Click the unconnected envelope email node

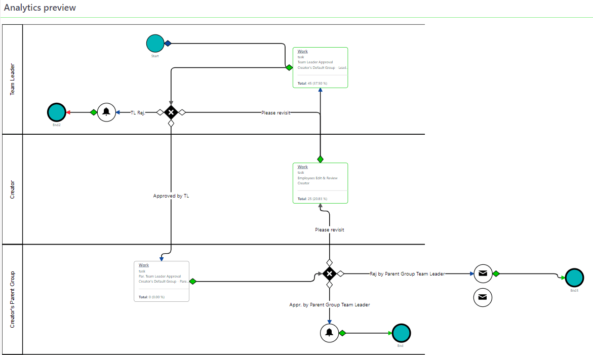tap(483, 297)
